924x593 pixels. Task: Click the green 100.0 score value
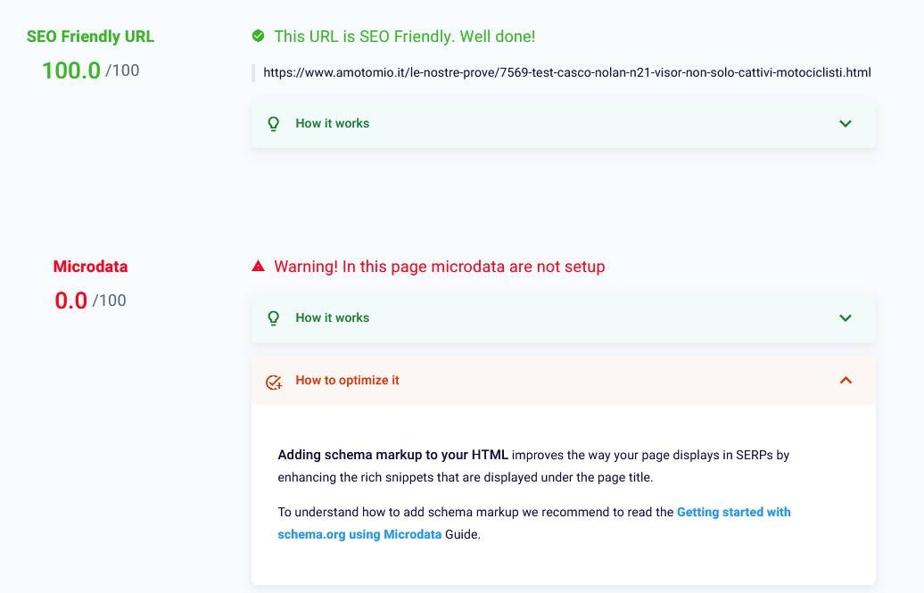click(71, 70)
